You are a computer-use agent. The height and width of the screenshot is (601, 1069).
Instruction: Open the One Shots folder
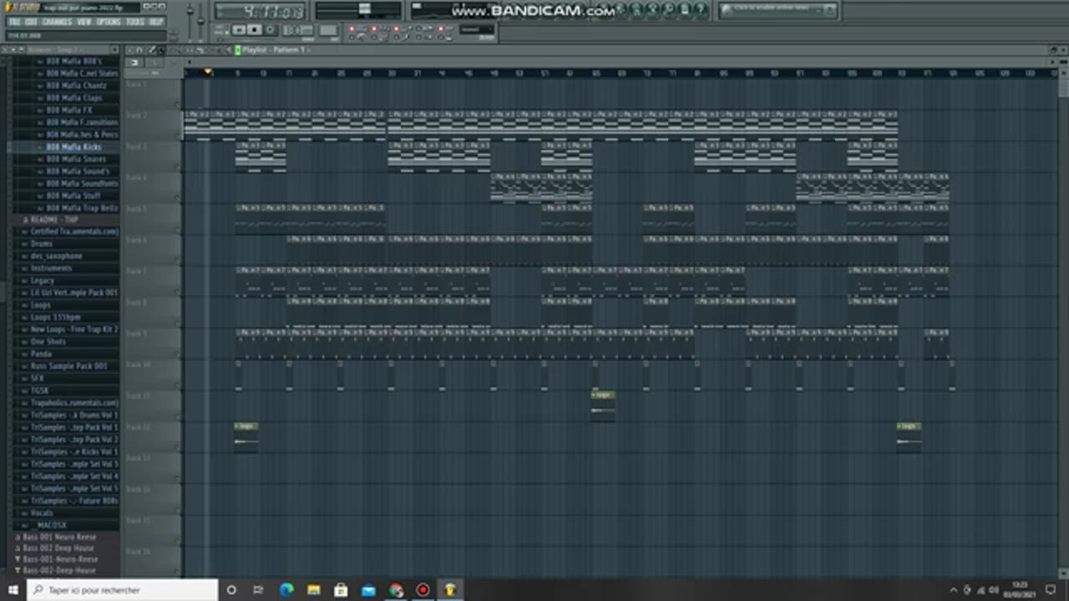click(48, 341)
